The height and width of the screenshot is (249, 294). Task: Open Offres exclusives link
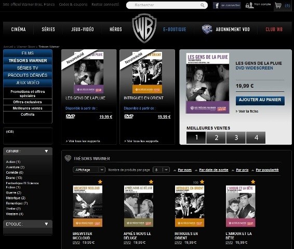point(28,102)
